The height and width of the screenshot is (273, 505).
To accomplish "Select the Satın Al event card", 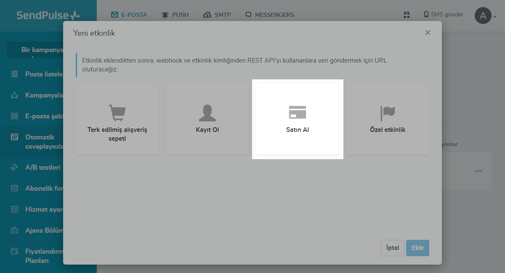I will pyautogui.click(x=298, y=119).
